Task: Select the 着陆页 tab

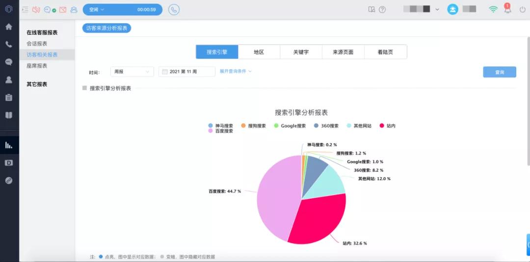Action: pyautogui.click(x=385, y=52)
